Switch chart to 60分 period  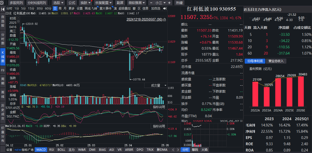click(x=48, y=9)
